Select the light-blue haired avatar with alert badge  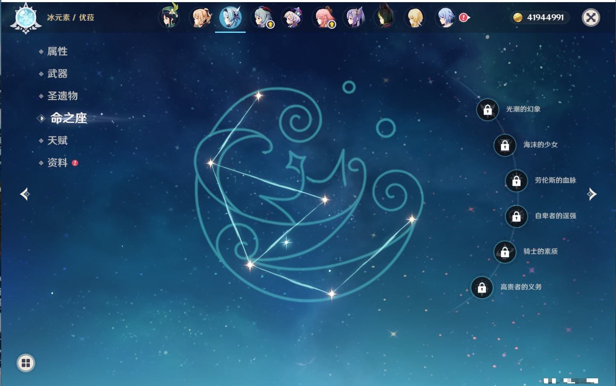point(446,17)
